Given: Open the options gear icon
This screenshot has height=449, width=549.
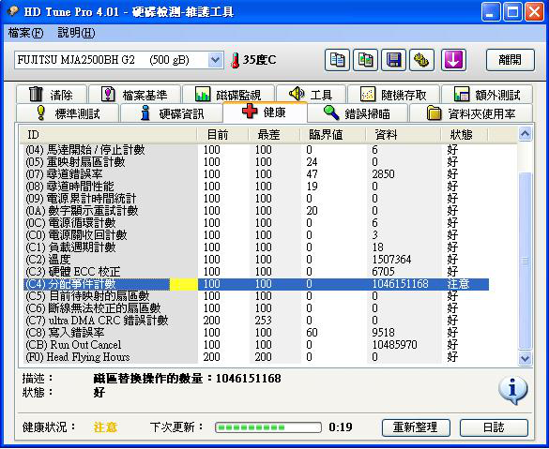Looking at the screenshot, I should pos(421,60).
